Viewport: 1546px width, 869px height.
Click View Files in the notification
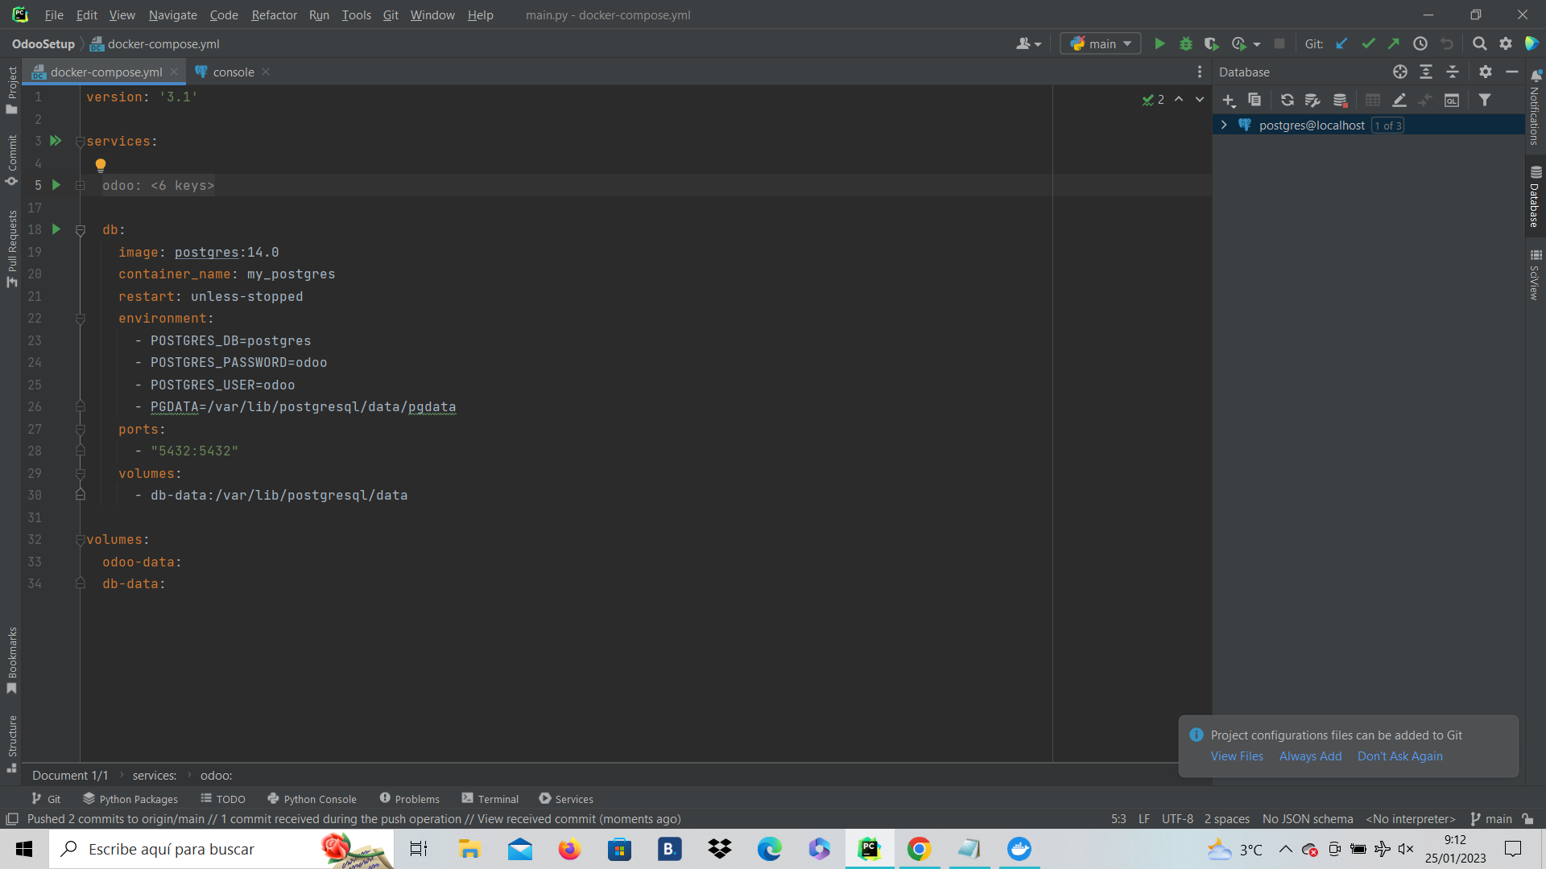[x=1236, y=756]
